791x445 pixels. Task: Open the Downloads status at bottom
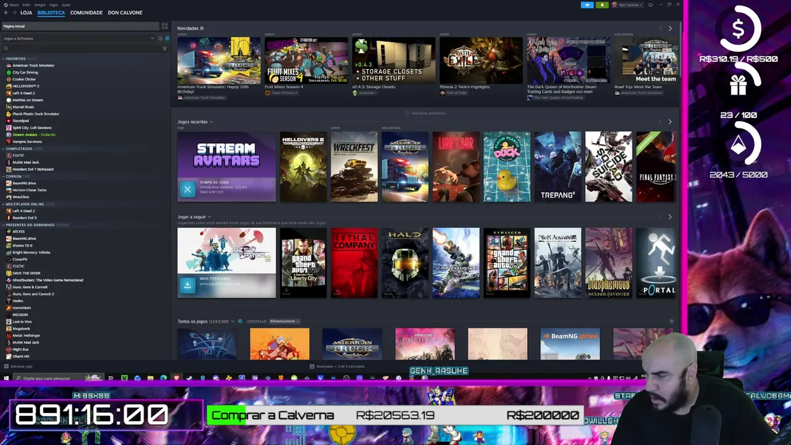coord(337,367)
